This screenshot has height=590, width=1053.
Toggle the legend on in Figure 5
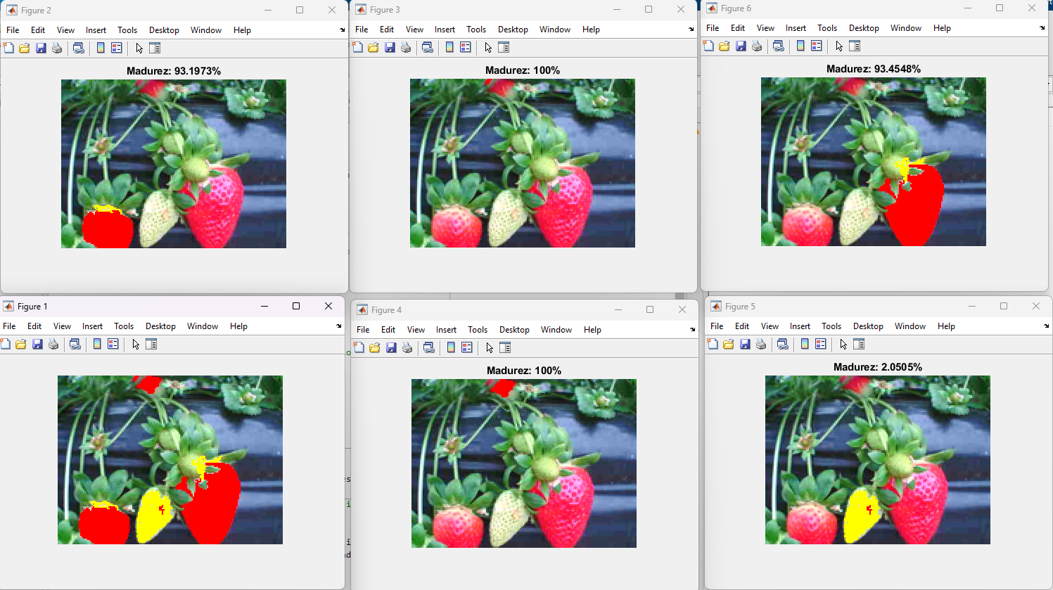pyautogui.click(x=820, y=344)
